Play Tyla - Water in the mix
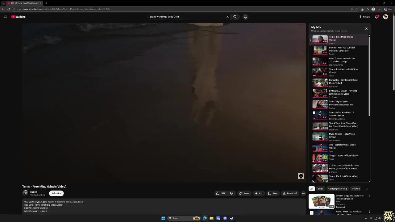This screenshot has width=395, height=222. point(339,148)
